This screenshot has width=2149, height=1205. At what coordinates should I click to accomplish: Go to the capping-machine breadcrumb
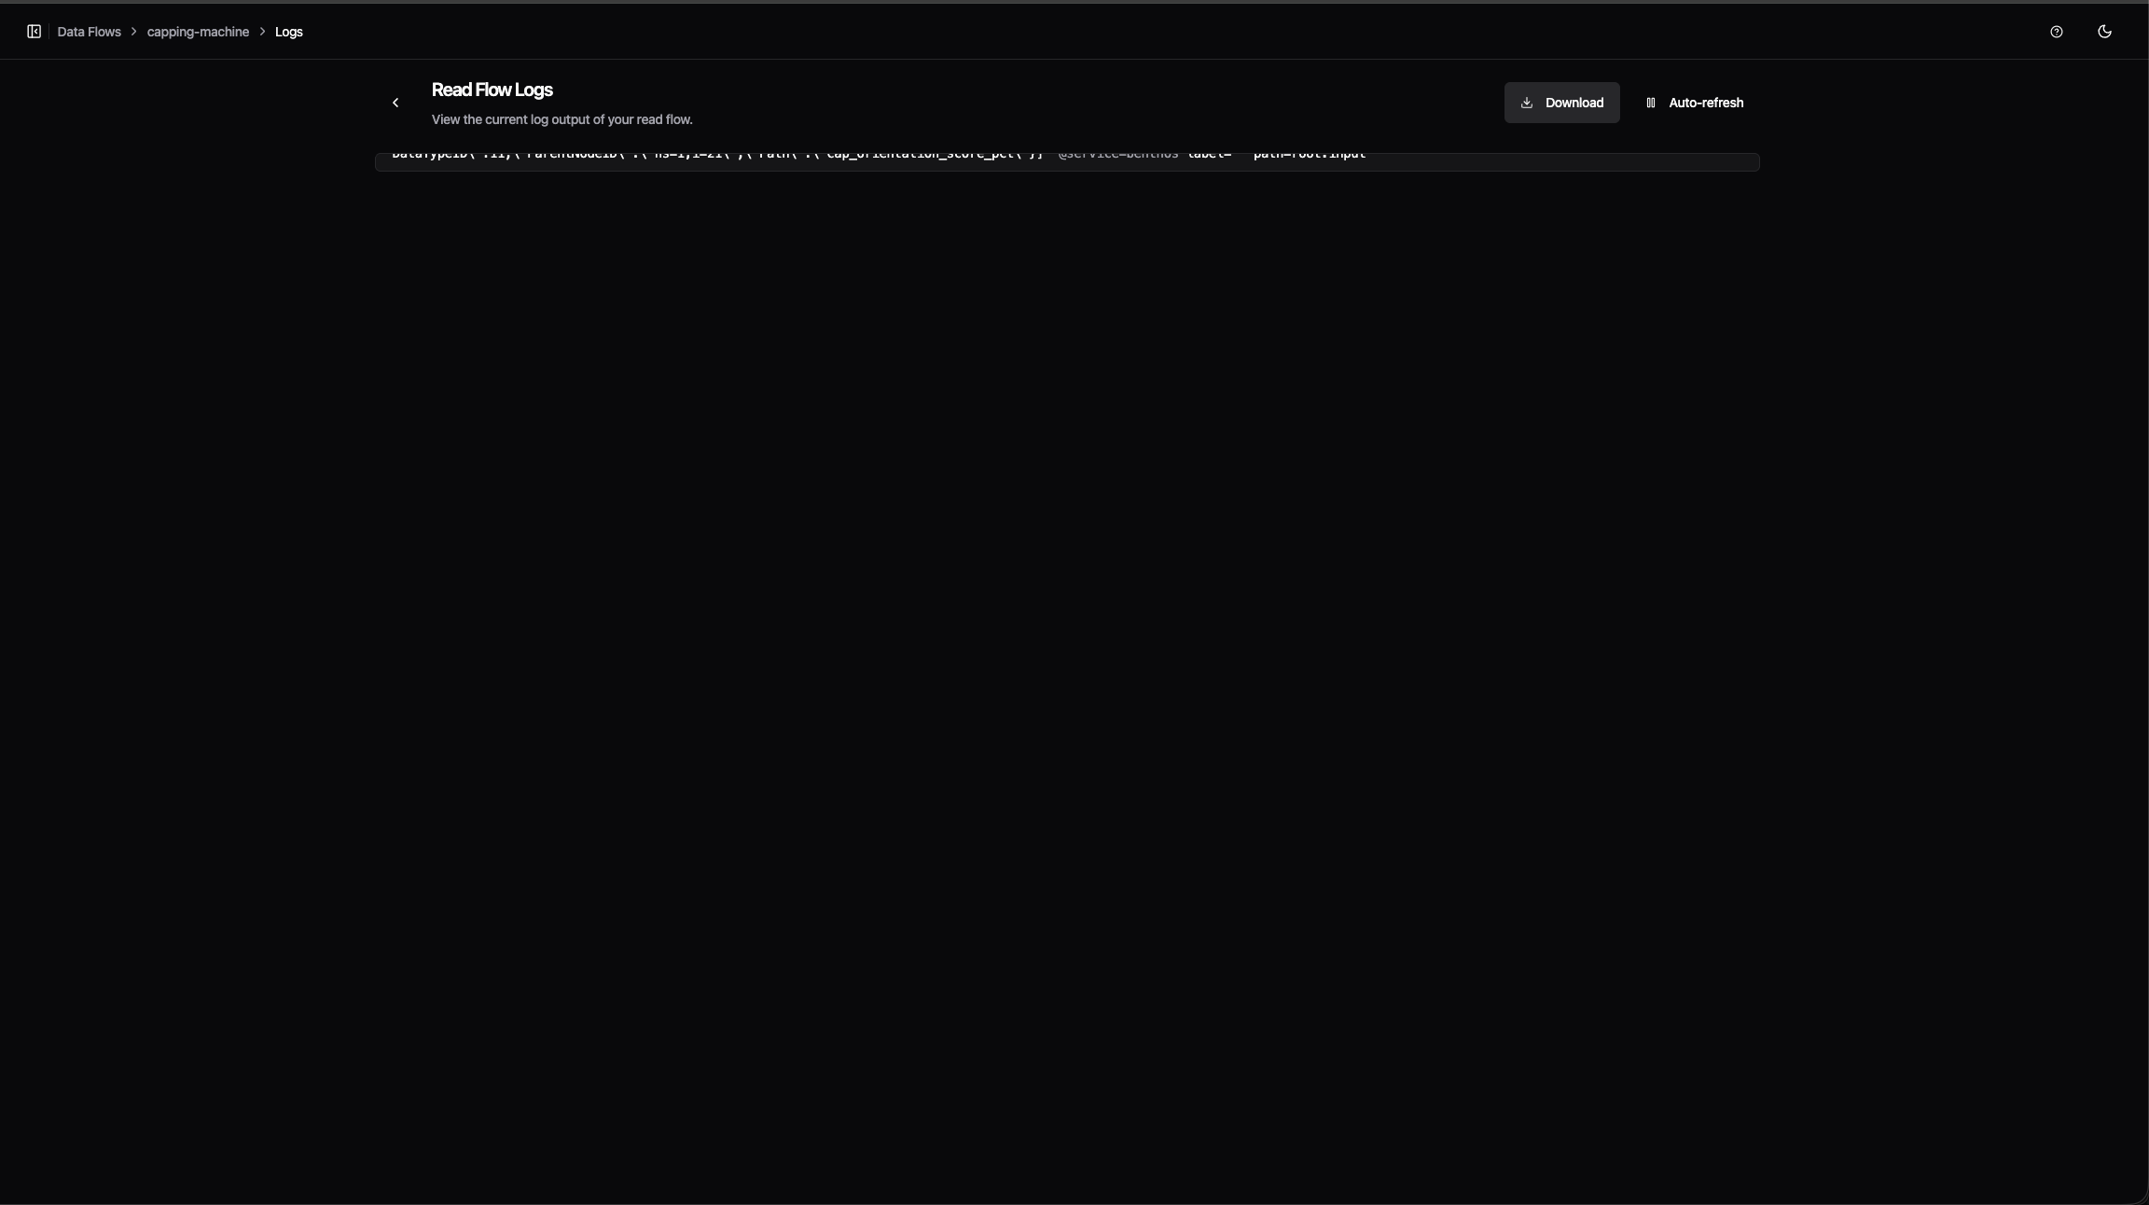198,32
